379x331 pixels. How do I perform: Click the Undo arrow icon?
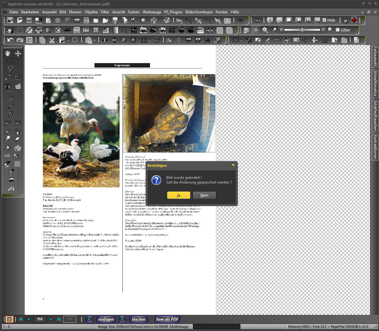(10, 40)
